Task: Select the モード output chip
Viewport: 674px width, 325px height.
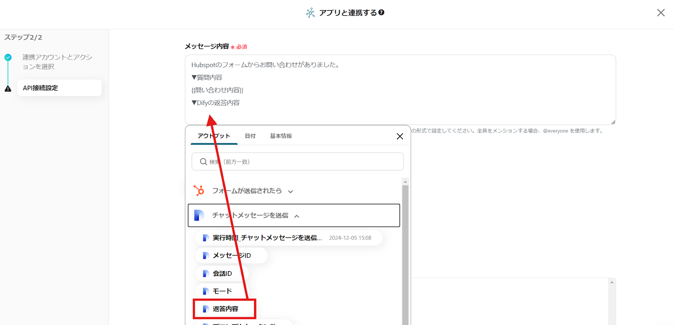Action: 222,291
